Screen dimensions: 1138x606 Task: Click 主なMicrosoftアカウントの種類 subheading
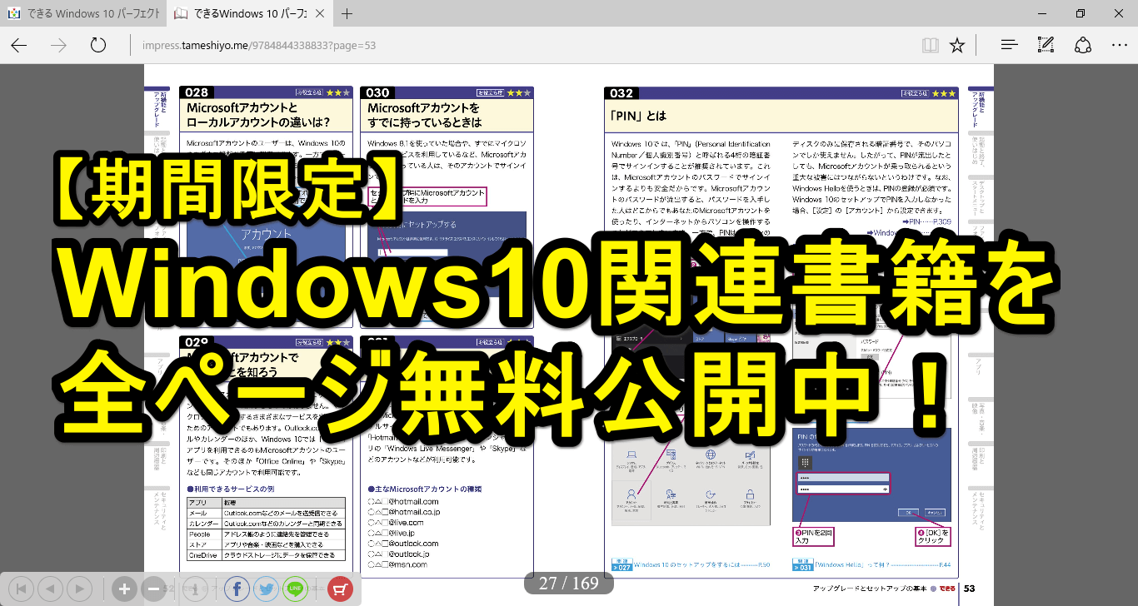tap(425, 489)
